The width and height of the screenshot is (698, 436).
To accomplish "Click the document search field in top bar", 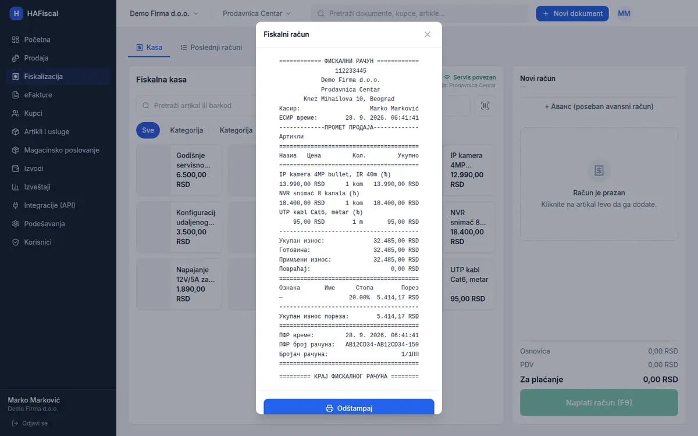I will [419, 13].
